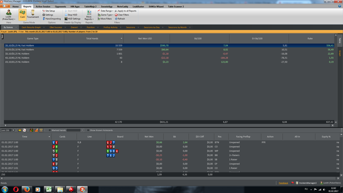Open the More Reports dropdown
This screenshot has width=343, height=193.
point(89,15)
